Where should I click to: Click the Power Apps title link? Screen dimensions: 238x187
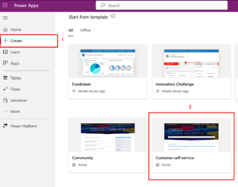(26, 6)
